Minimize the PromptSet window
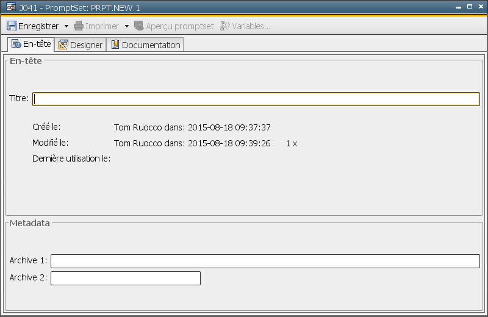The width and height of the screenshot is (488, 317). [459, 7]
